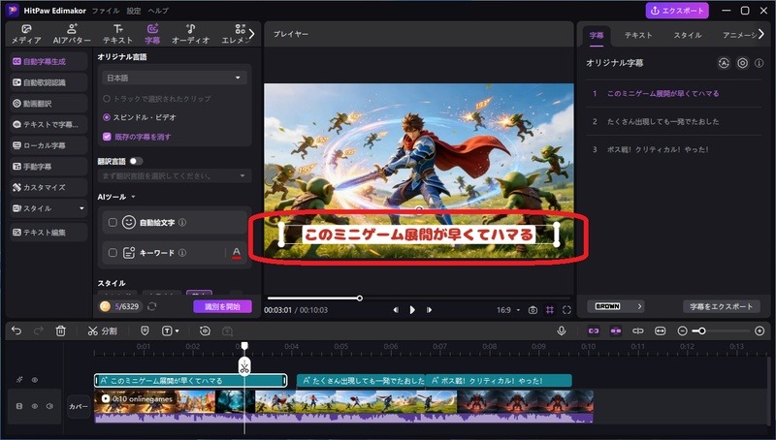Hide the subtitle track with eye icon
The height and width of the screenshot is (440, 776).
[35, 380]
